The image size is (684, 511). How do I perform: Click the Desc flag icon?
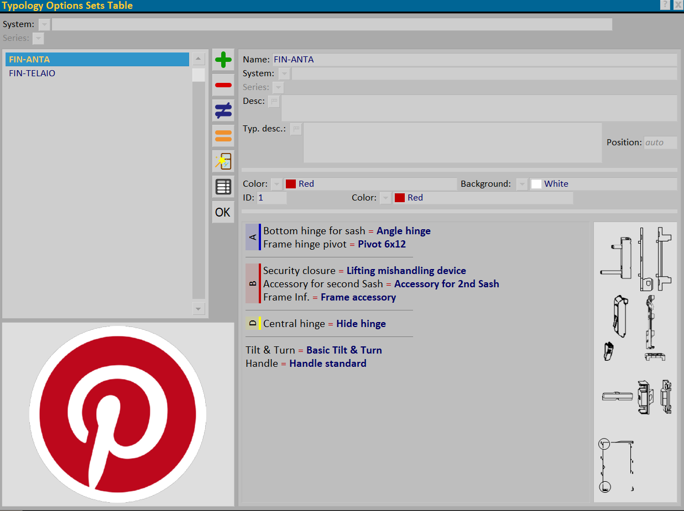(274, 102)
